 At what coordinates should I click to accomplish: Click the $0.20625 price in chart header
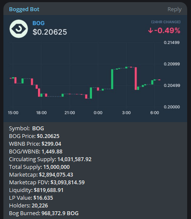click(50, 32)
